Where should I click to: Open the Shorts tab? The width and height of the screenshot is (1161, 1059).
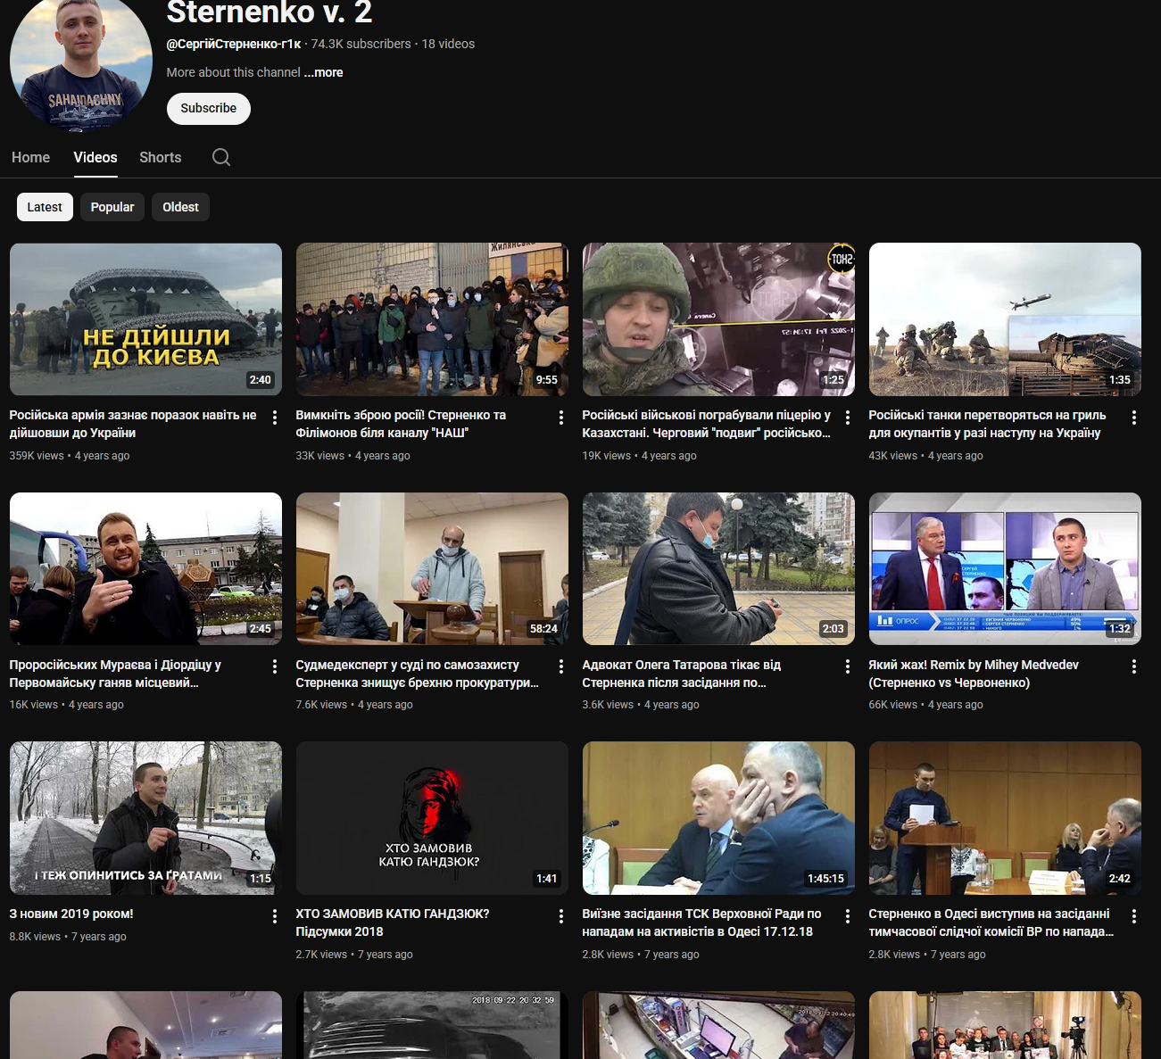pos(161,157)
